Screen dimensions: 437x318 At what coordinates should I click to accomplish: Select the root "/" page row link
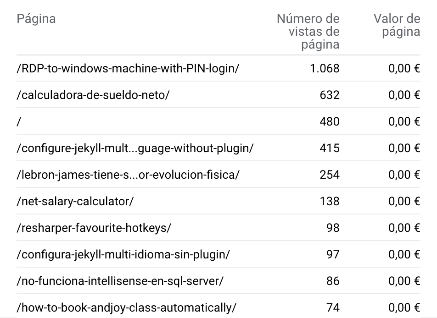click(19, 122)
